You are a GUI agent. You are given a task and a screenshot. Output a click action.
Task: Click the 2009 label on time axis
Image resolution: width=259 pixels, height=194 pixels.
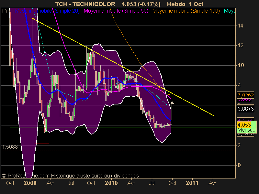[30, 183]
